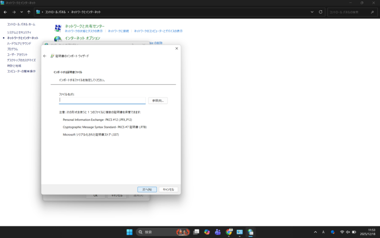The height and width of the screenshot is (238, 380).
Task: Open Google Chrome from the taskbar
Action: (x=229, y=232)
